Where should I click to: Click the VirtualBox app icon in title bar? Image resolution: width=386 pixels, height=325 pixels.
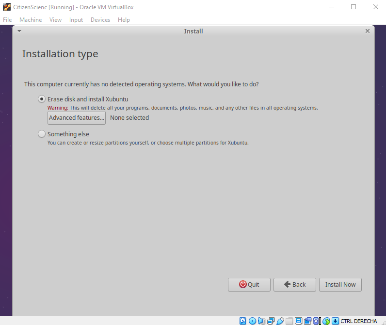click(7, 7)
